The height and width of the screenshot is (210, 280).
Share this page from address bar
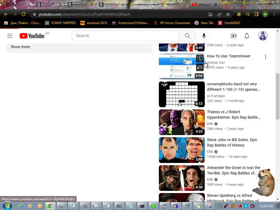coord(219,14)
